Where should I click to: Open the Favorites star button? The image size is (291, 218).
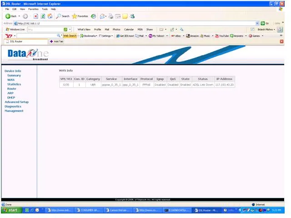click(x=80, y=16)
